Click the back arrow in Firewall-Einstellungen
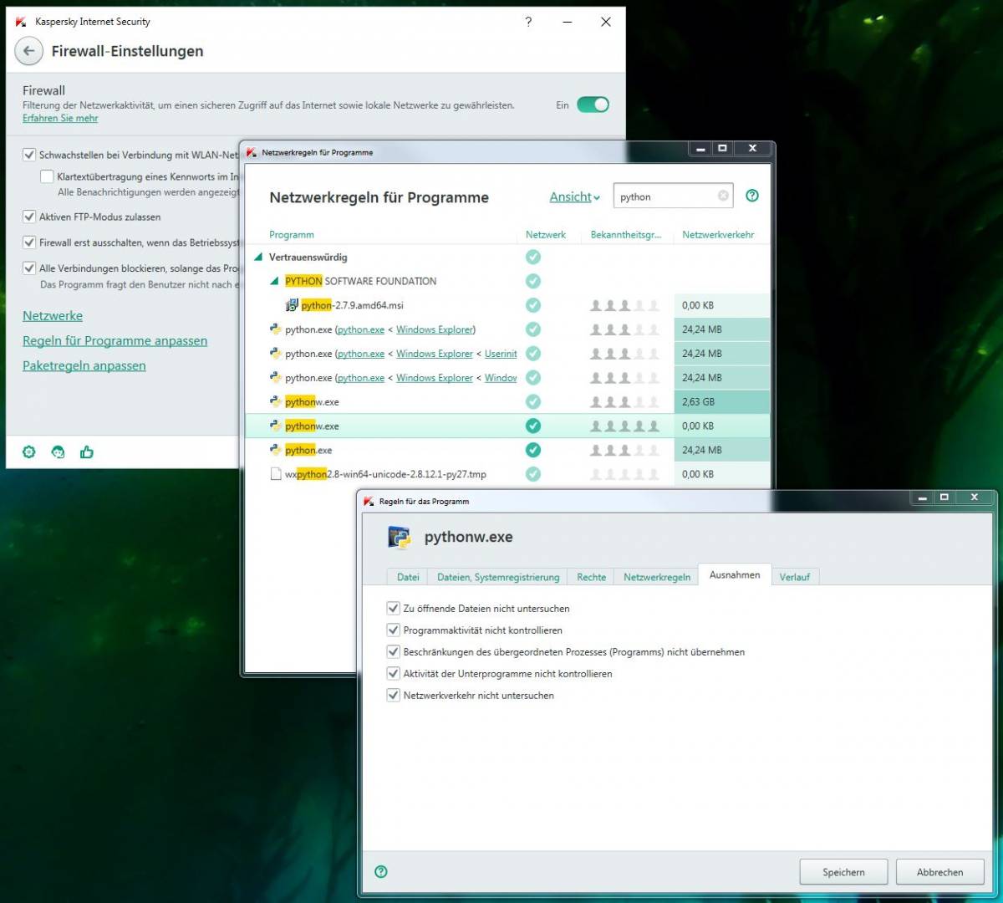The width and height of the screenshot is (1003, 903). 28,51
